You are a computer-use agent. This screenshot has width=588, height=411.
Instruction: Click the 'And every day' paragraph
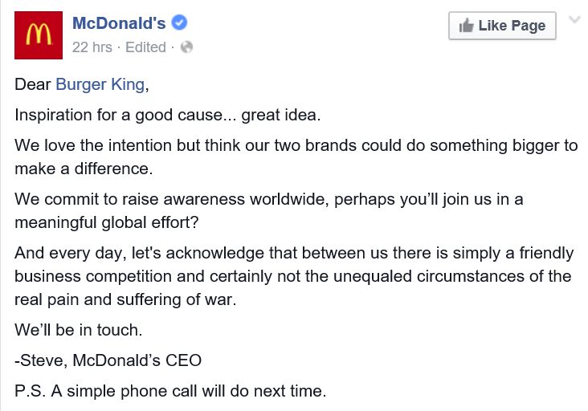tap(294, 253)
